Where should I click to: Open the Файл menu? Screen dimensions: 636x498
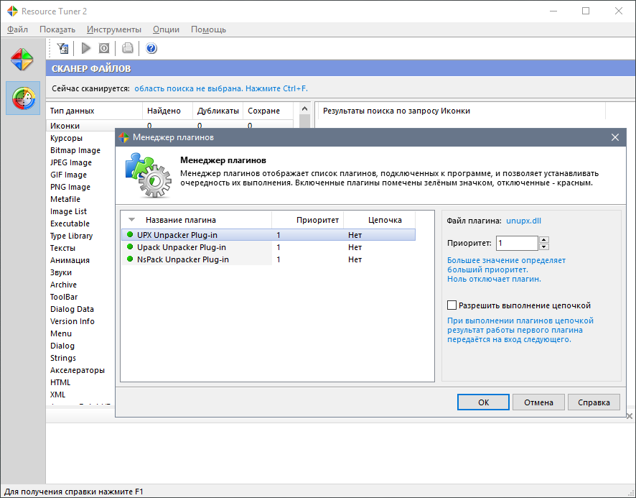(17, 29)
